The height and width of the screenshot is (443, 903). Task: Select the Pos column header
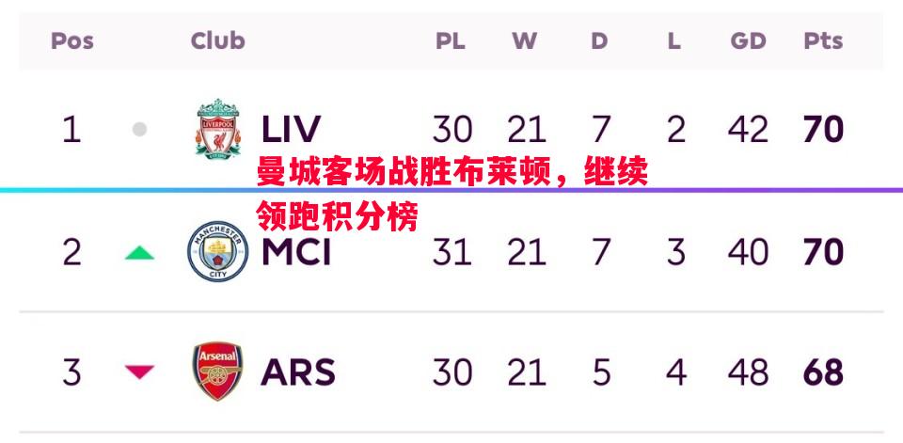coord(72,40)
